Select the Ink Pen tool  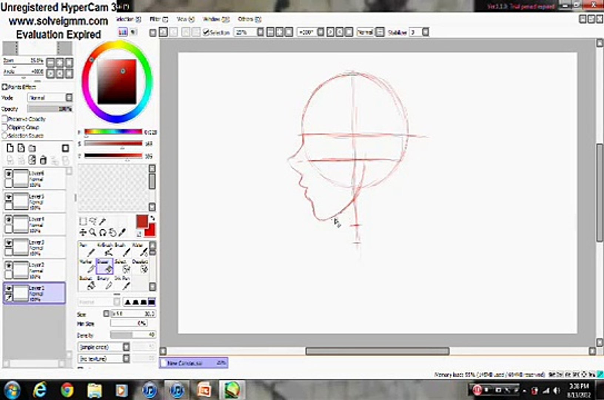122,283
